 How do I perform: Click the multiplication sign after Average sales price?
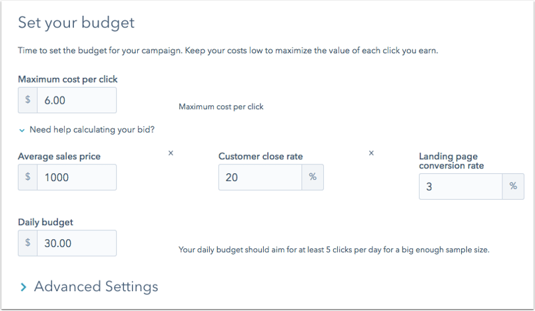pos(171,153)
